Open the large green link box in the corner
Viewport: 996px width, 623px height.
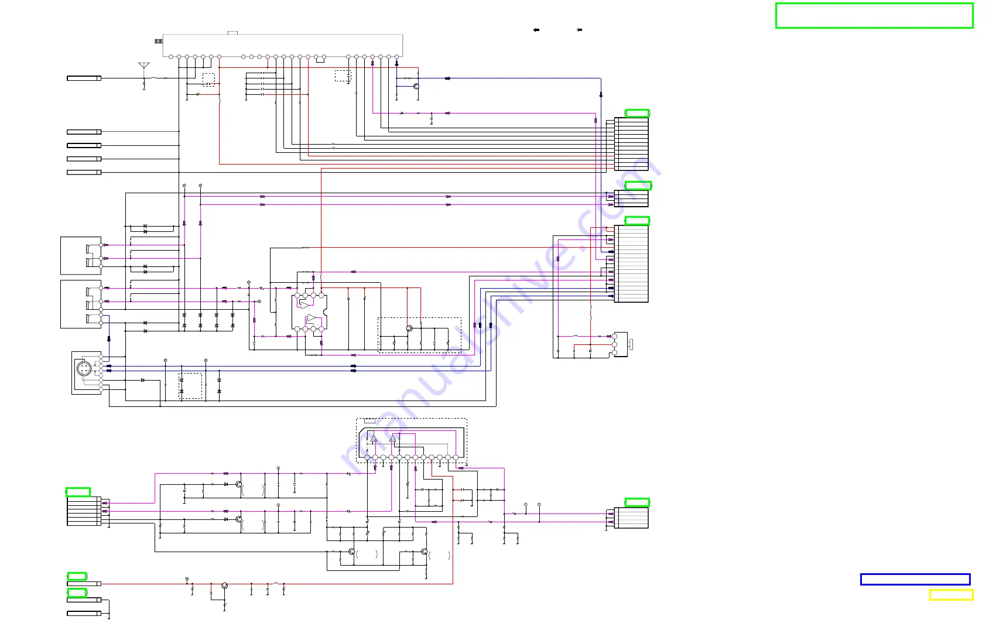point(874,15)
